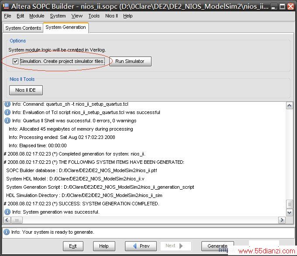Select the 'Completed generation for system: nios_ii' line
297x256 pixels.
point(75,154)
